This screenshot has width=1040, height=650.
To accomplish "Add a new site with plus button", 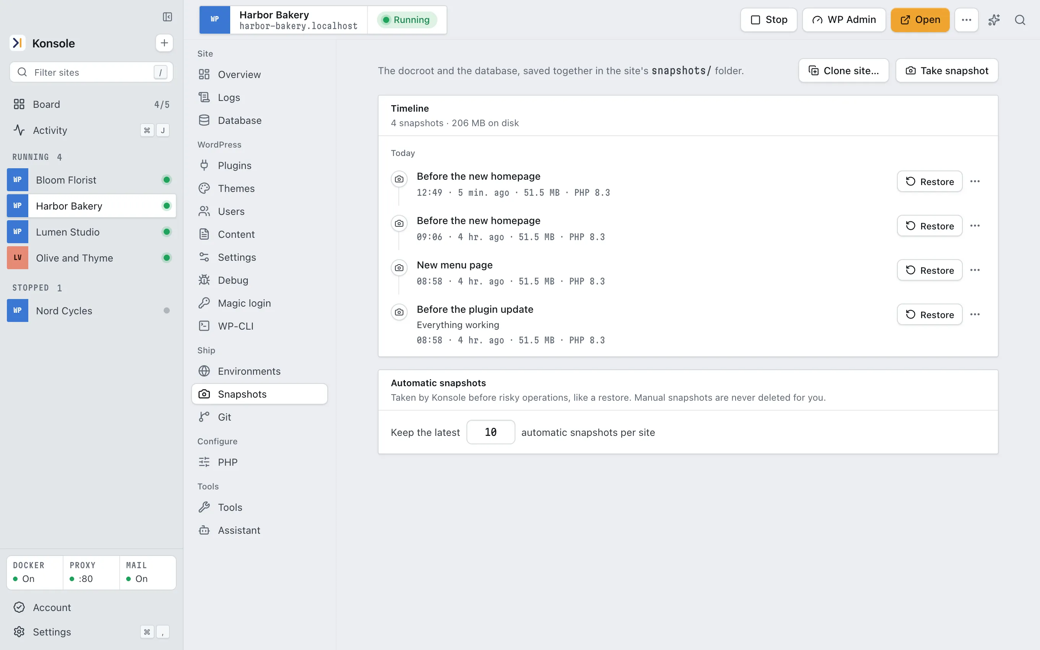I will pos(164,43).
